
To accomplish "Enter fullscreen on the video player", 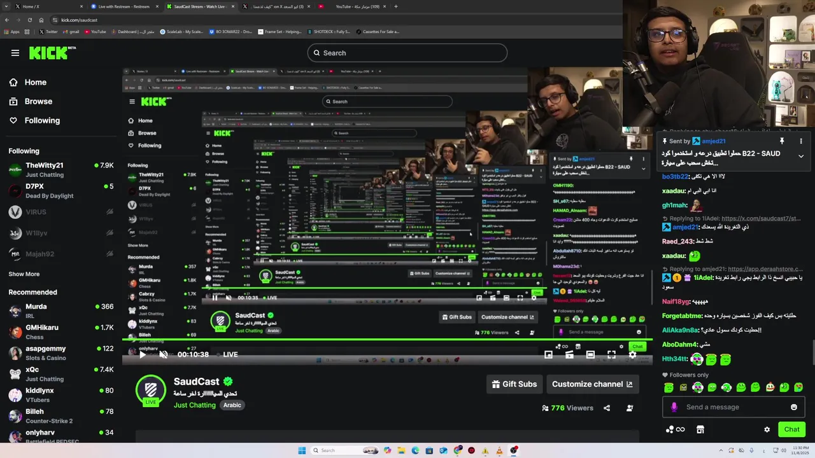I will point(611,354).
